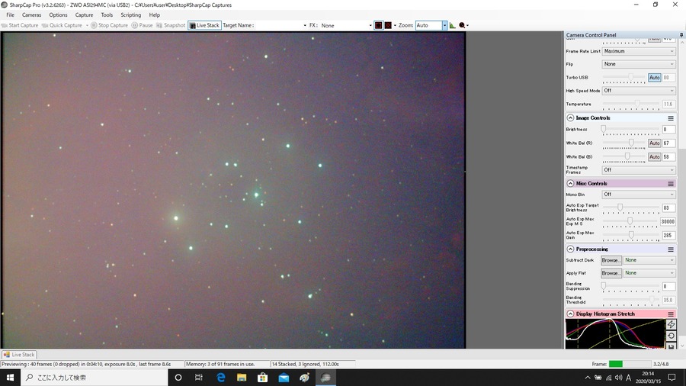This screenshot has width=686, height=386.
Task: Open the Capture menu
Action: [84, 15]
